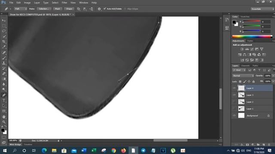Add a Color Balance adjustment
The image size is (275, 154).
(x=244, y=55)
